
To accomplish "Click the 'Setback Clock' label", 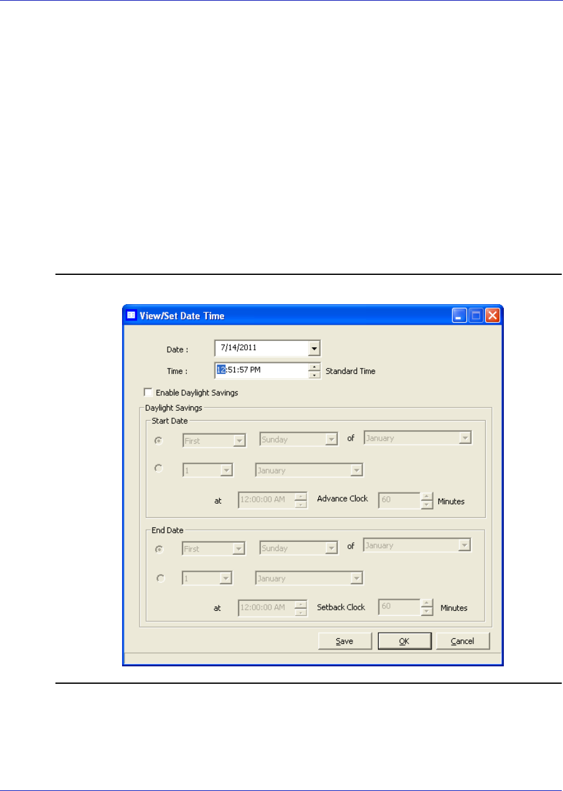I will pos(343,607).
